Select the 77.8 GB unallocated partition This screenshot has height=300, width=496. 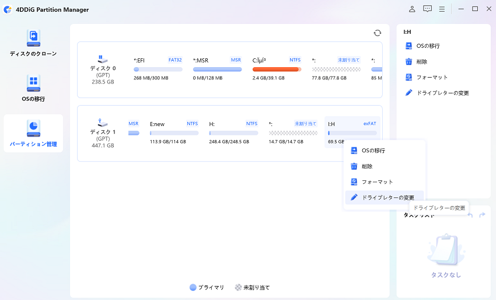click(336, 69)
